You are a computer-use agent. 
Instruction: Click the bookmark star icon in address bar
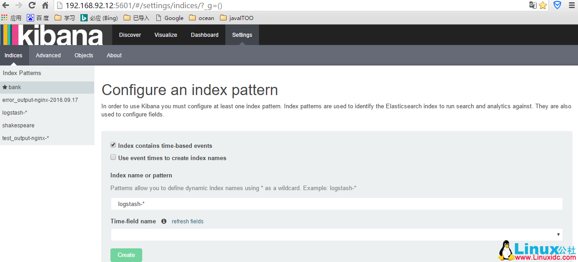coord(543,5)
